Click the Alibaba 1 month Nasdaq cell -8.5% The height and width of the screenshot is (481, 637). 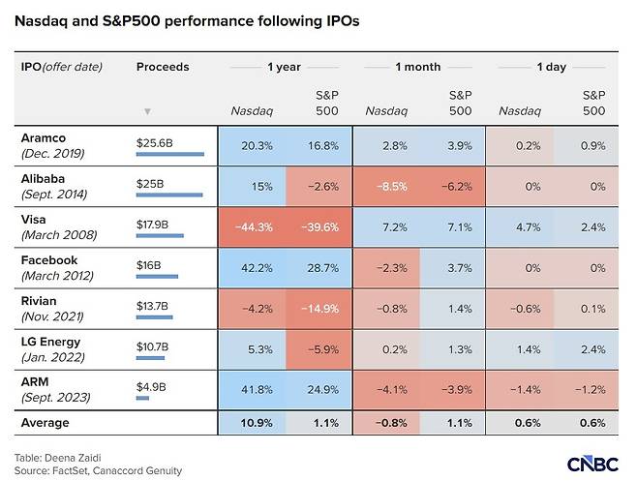tap(386, 187)
